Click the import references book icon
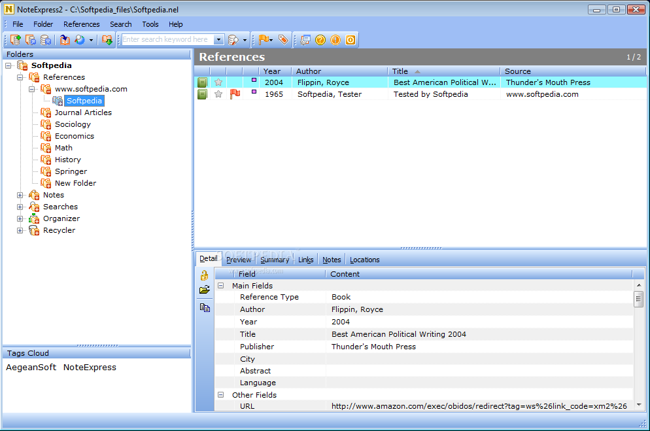 click(65, 40)
